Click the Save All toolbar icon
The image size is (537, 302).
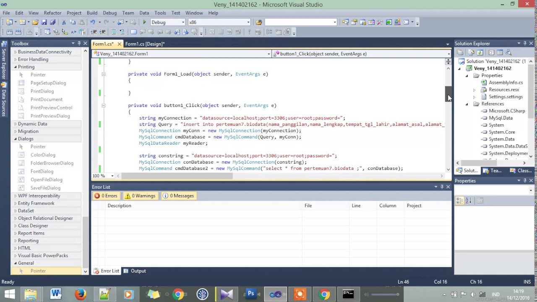(x=52, y=22)
